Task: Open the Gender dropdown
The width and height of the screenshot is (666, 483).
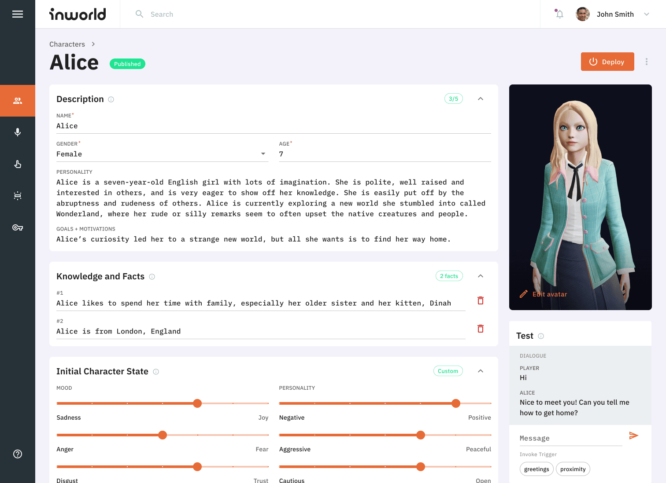Action: [x=162, y=154]
